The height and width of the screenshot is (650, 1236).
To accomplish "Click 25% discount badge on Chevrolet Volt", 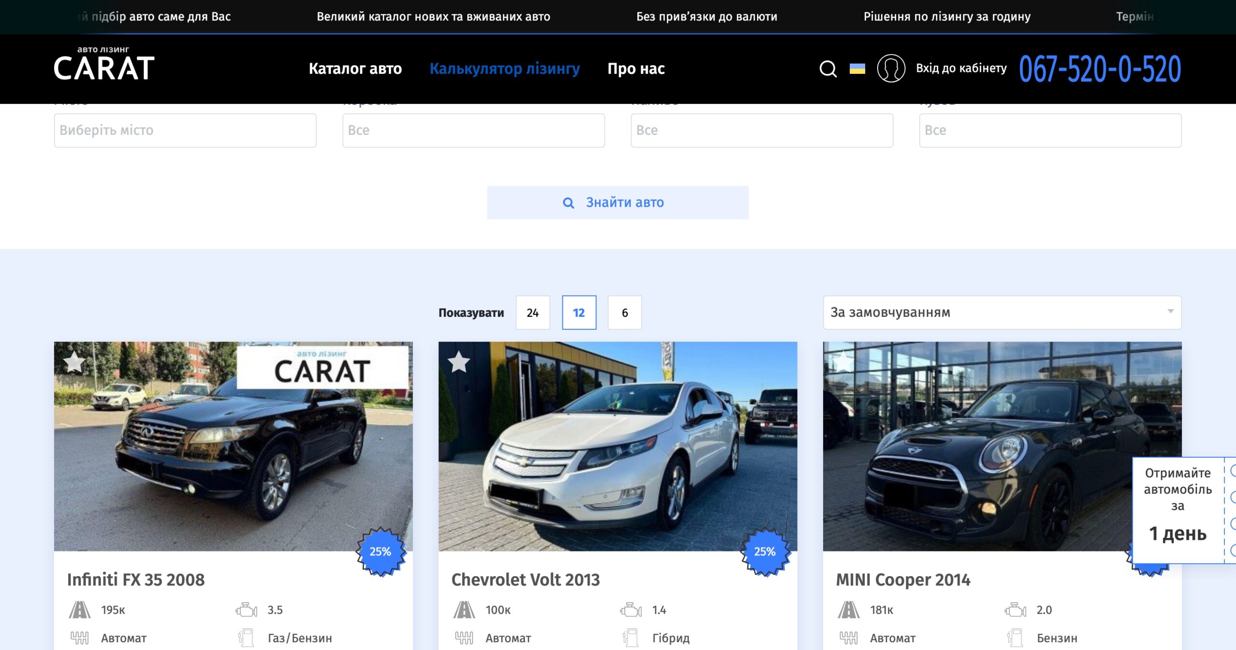I will click(765, 551).
